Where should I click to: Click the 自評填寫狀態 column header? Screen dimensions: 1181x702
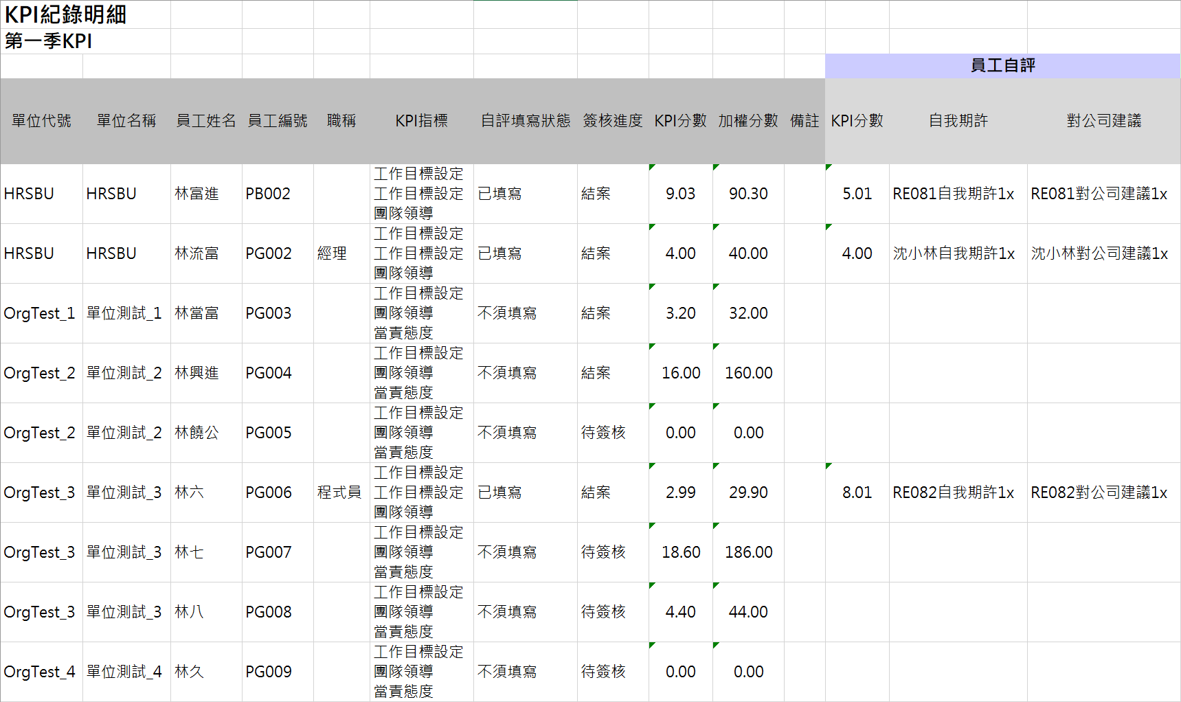[x=525, y=121]
